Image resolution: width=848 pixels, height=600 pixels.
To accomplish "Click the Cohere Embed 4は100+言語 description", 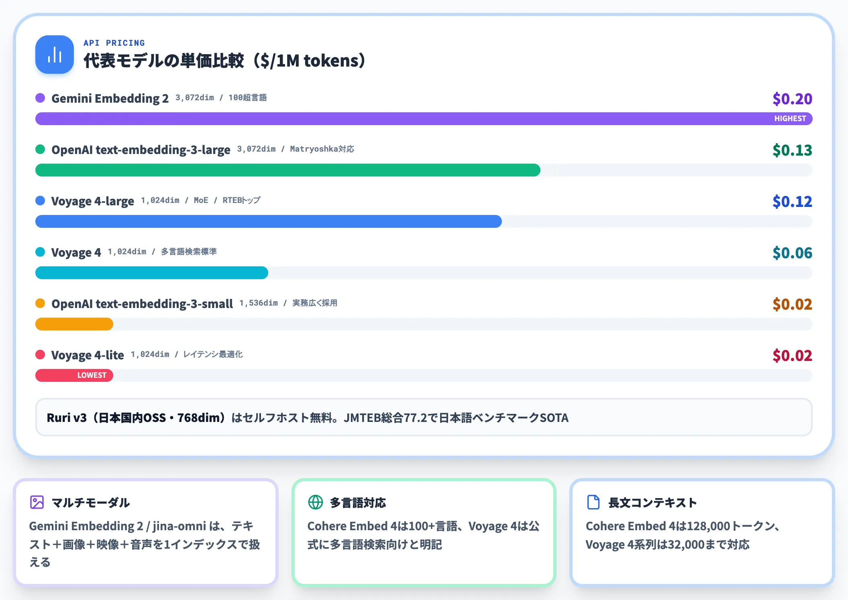I will pyautogui.click(x=424, y=535).
